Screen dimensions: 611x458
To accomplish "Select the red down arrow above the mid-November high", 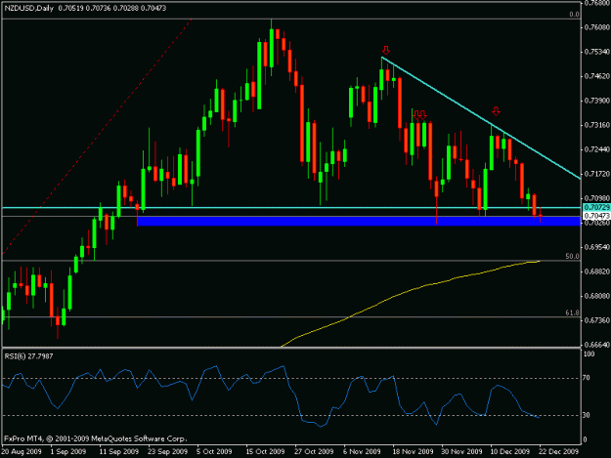I will (x=386, y=50).
